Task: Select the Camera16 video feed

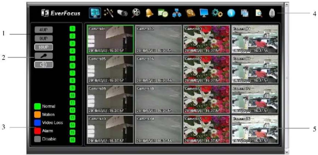Action: [255, 129]
